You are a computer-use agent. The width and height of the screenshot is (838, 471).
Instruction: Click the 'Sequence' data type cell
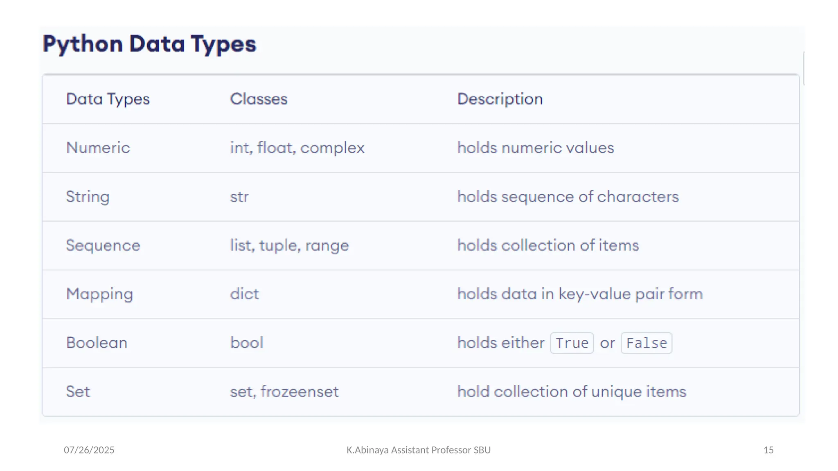coord(103,245)
